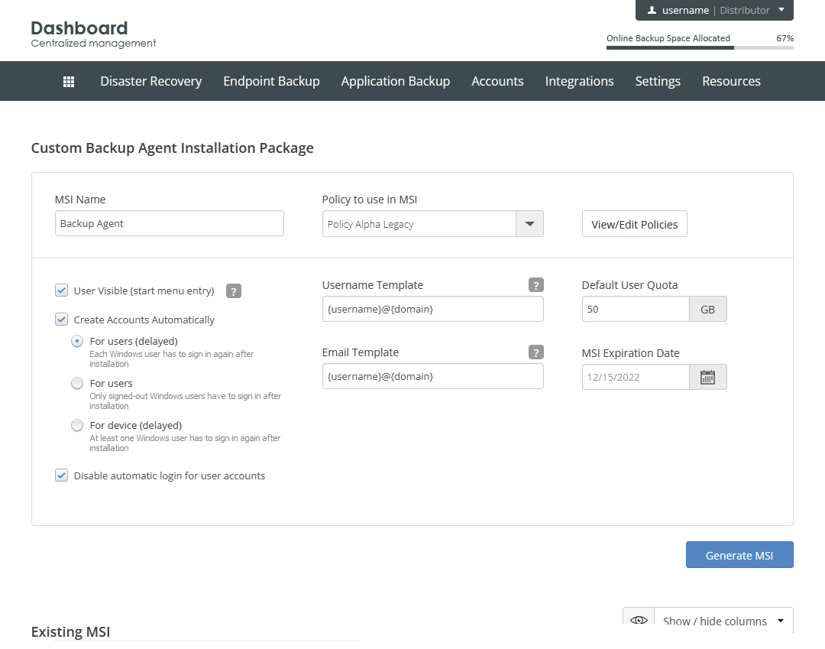The height and width of the screenshot is (649, 825).
Task: Select the For users radio option
Action: pos(77,383)
